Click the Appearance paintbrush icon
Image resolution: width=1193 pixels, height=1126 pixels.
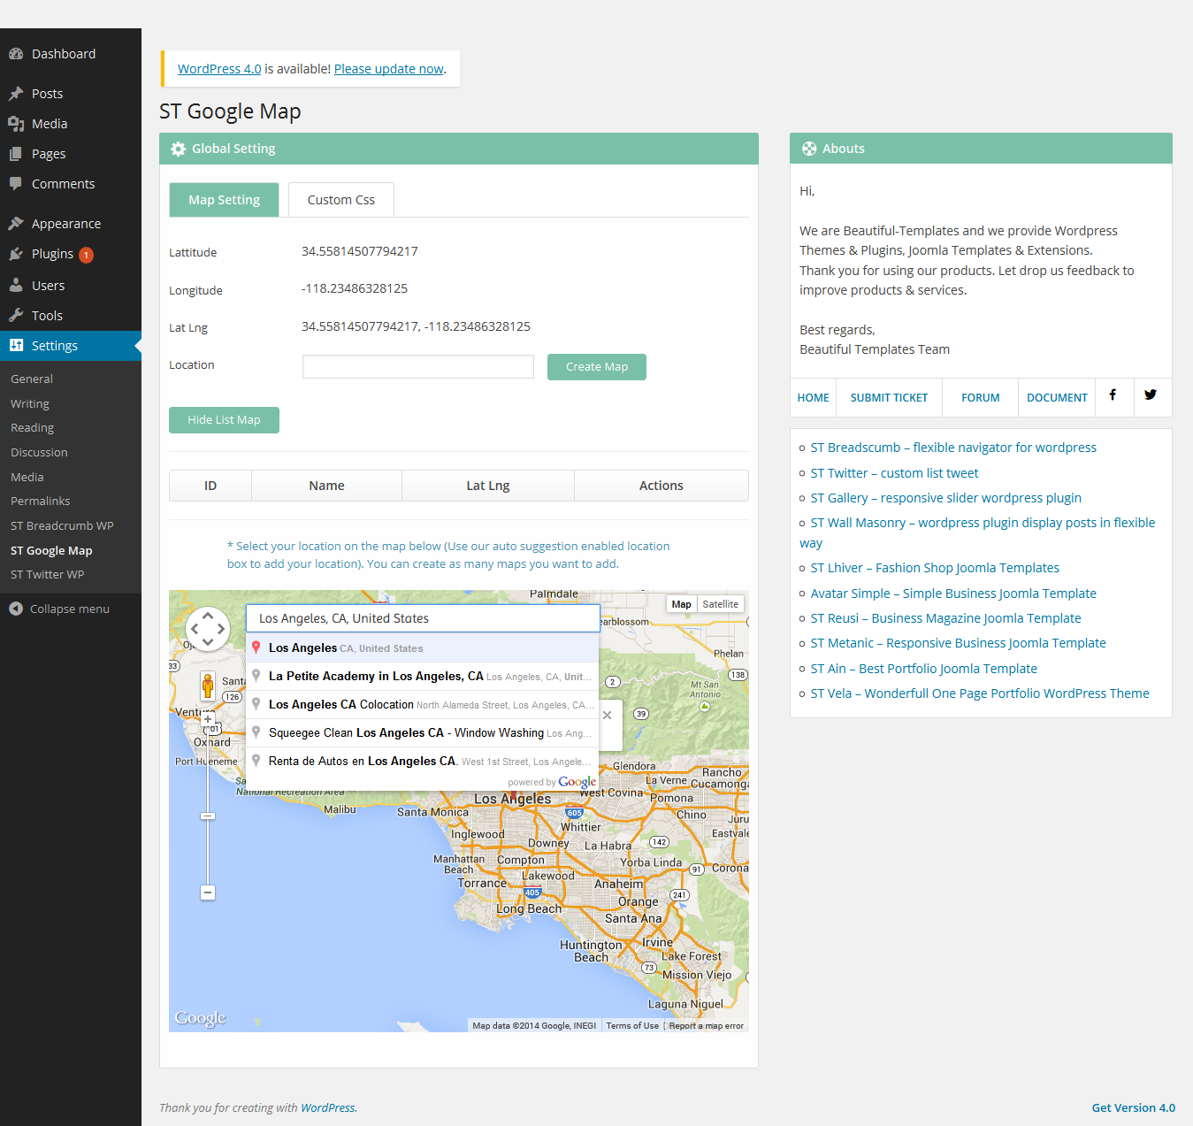[x=16, y=224]
